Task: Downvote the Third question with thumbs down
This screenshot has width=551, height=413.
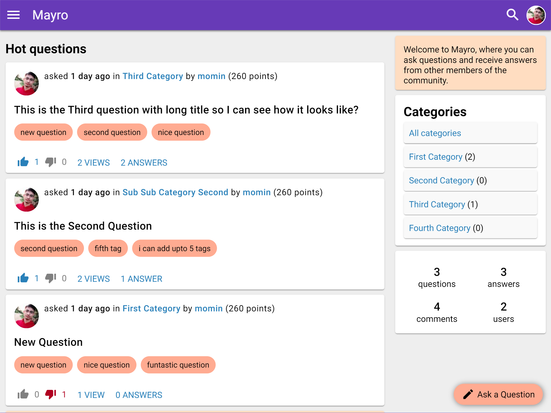Action: click(51, 162)
